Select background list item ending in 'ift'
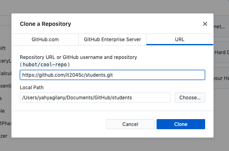 pos(3,48)
